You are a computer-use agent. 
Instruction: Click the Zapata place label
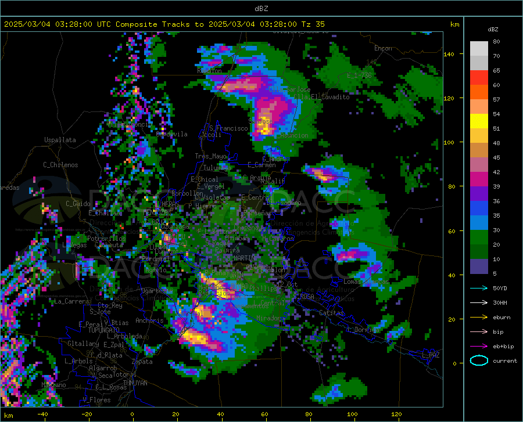(x=142, y=362)
